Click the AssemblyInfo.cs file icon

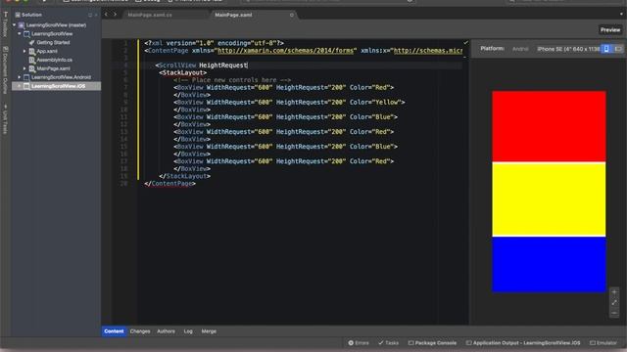pyautogui.click(x=32, y=60)
